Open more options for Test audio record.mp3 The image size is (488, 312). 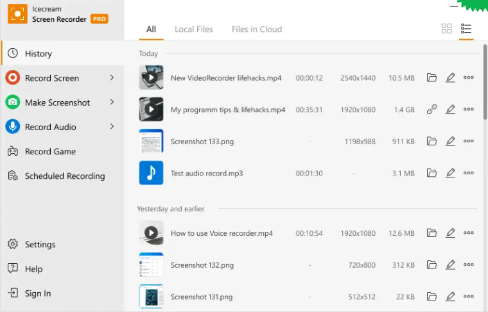click(469, 173)
